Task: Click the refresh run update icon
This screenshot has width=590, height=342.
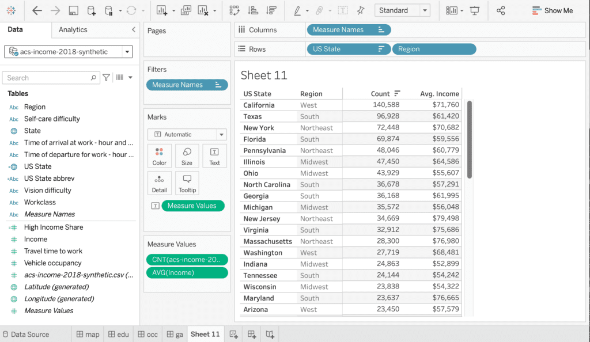Action: pyautogui.click(x=131, y=10)
